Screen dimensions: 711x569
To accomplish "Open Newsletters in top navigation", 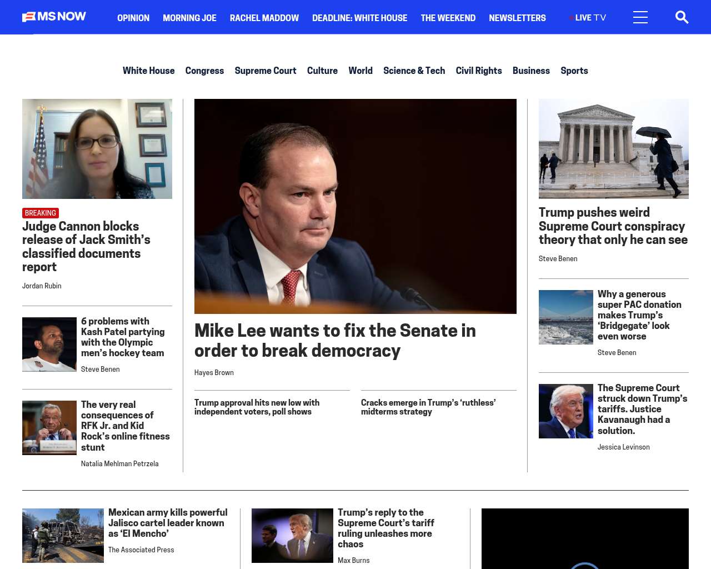I will [x=517, y=18].
